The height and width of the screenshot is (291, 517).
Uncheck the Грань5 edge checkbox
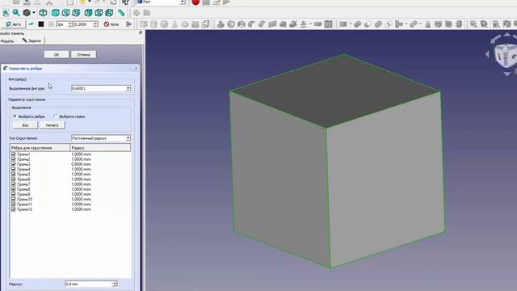(14, 175)
